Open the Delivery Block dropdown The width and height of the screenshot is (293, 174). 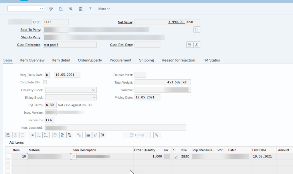pyautogui.click(x=94, y=90)
